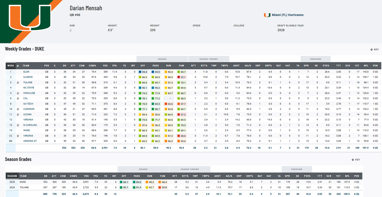Select the 82.1 offense grade in Tulane season
Viewport: 382px width, 197px height.
coord(124,187)
